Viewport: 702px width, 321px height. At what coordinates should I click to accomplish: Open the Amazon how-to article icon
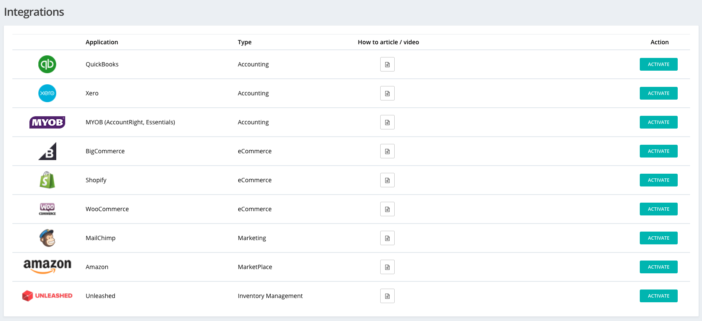387,267
